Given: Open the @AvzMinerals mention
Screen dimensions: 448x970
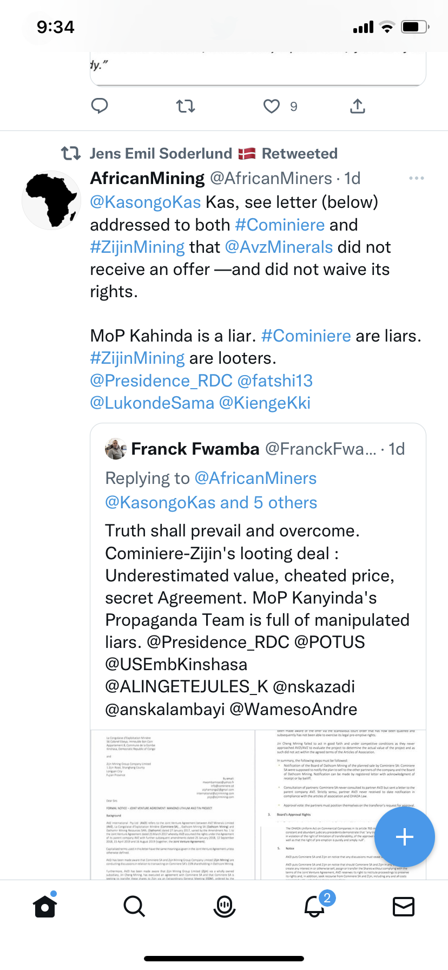Looking at the screenshot, I should [x=279, y=247].
